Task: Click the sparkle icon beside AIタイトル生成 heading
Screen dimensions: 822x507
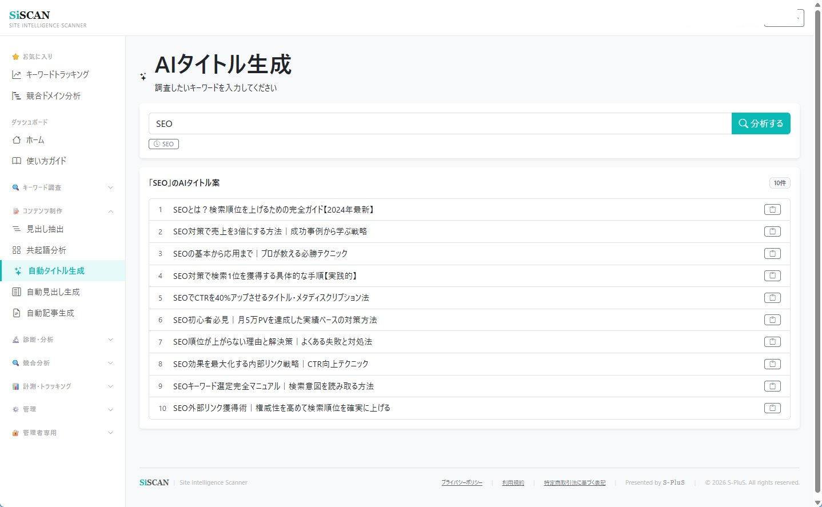Action: coord(143,76)
